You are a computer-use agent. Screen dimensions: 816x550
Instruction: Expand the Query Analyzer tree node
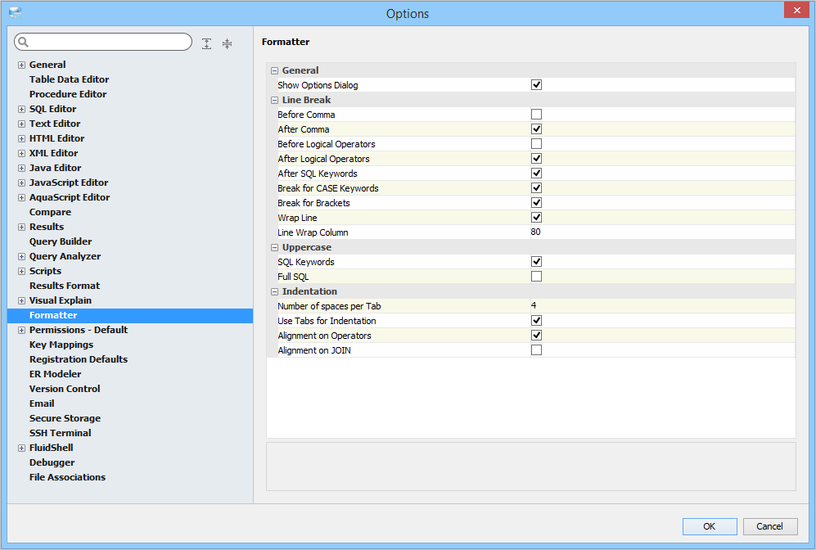pos(21,256)
